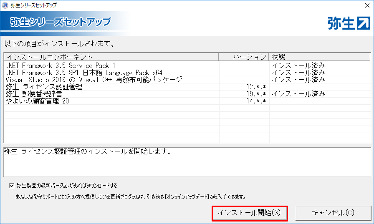Click the 12.*.* version cell
The width and height of the screenshot is (374, 224).
tap(256, 87)
